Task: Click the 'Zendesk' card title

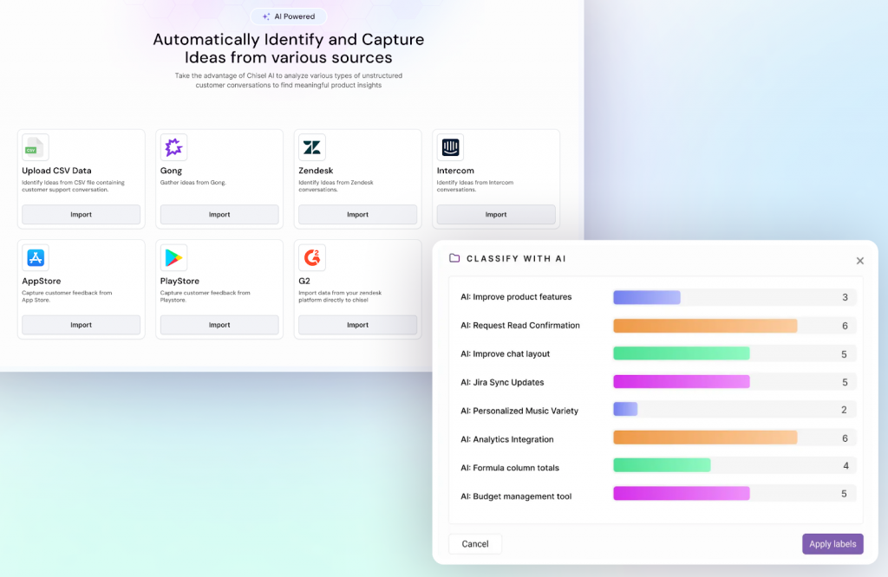Action: click(316, 171)
